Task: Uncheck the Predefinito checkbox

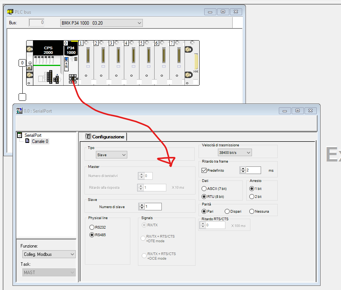Action: point(204,171)
